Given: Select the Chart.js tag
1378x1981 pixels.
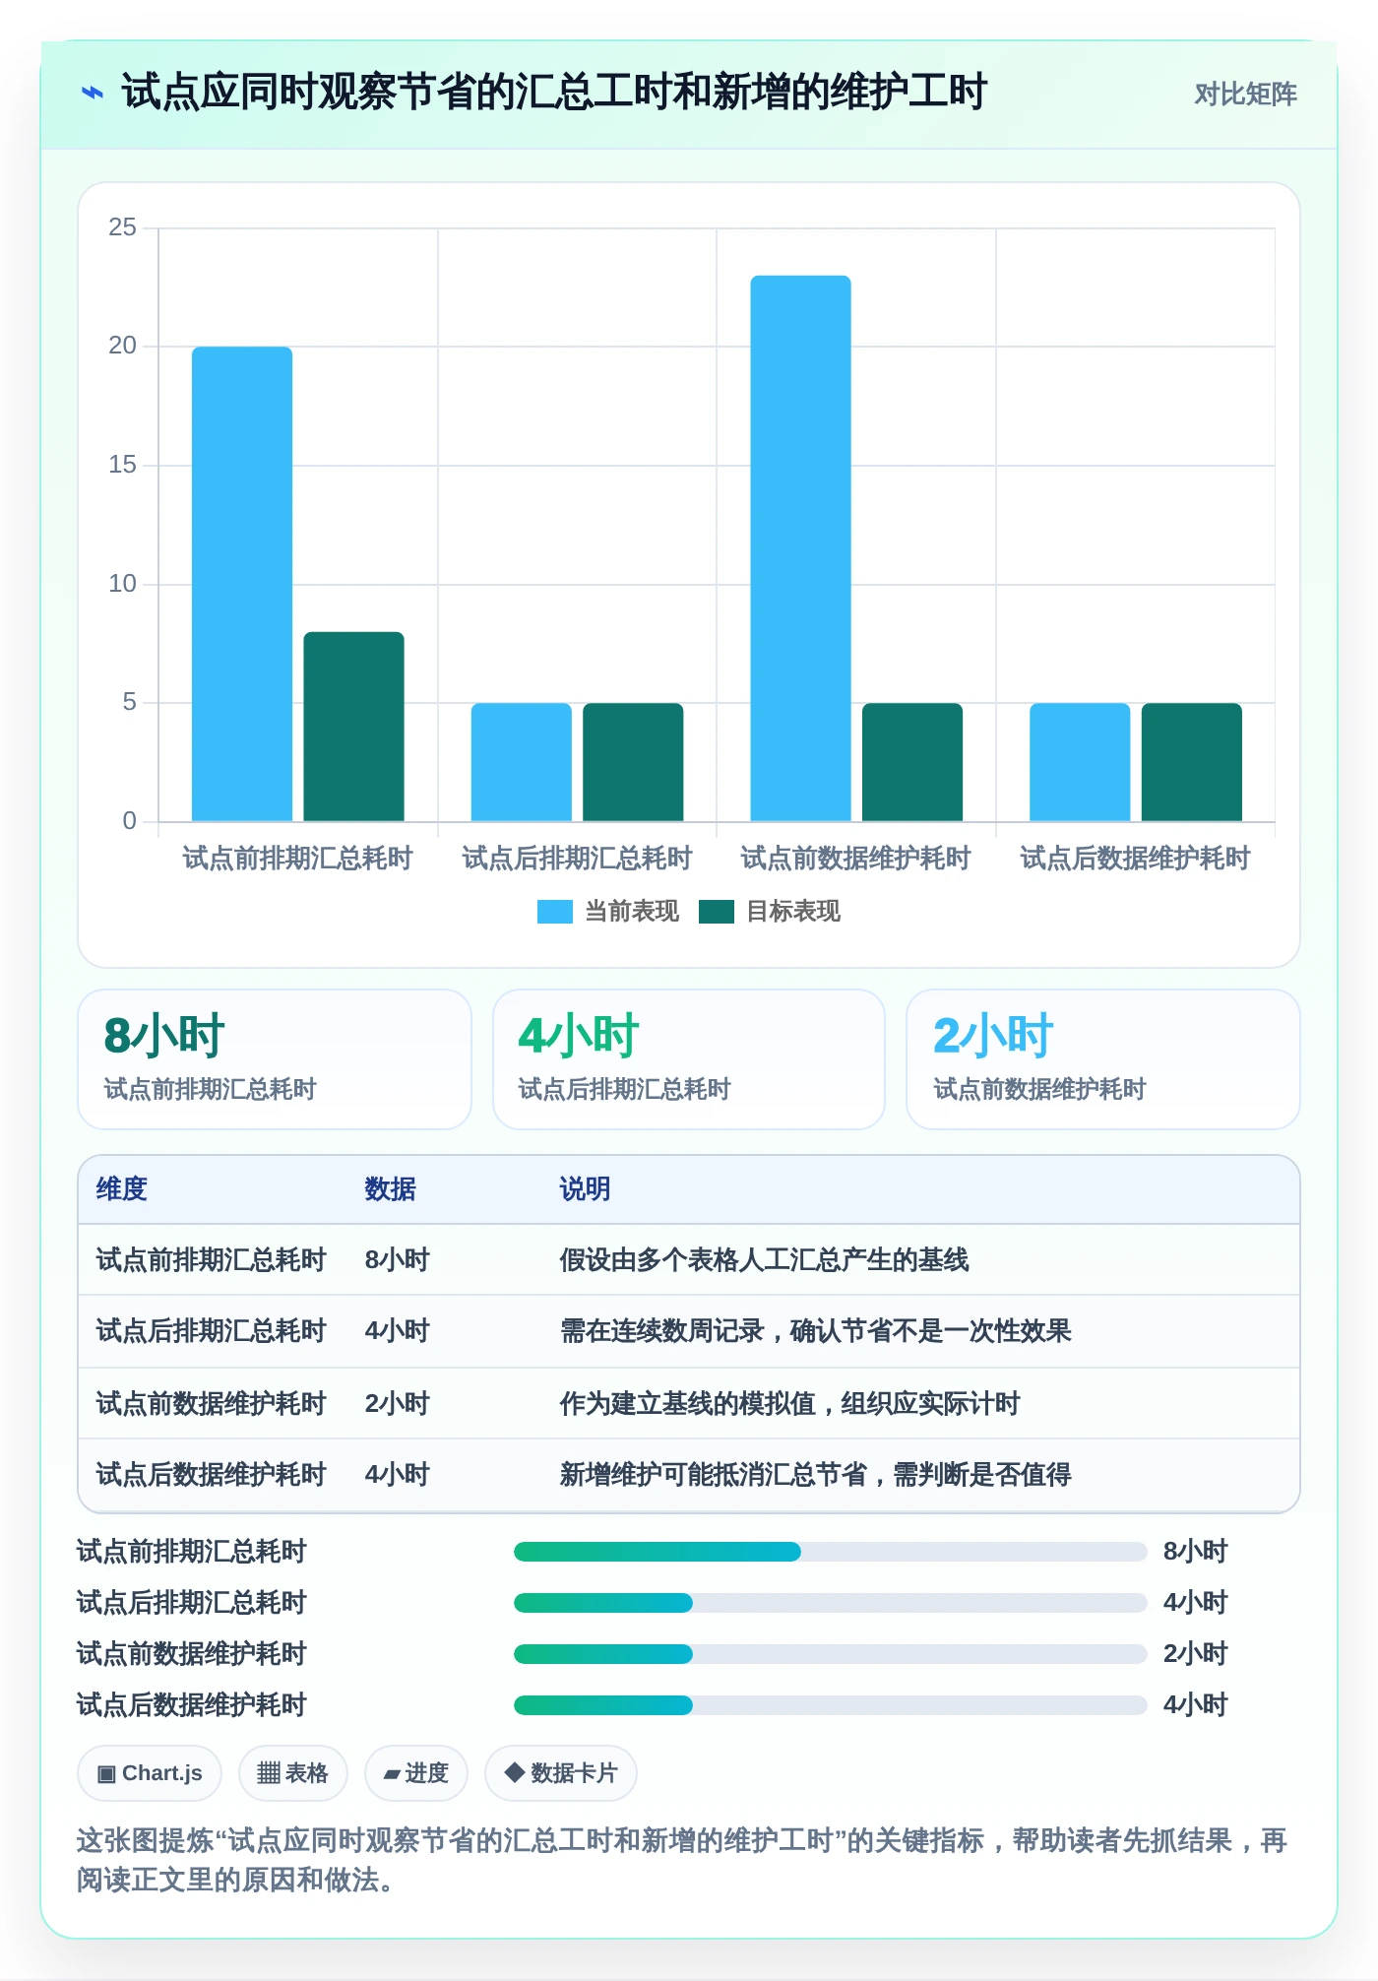Looking at the screenshot, I should point(150,1773).
